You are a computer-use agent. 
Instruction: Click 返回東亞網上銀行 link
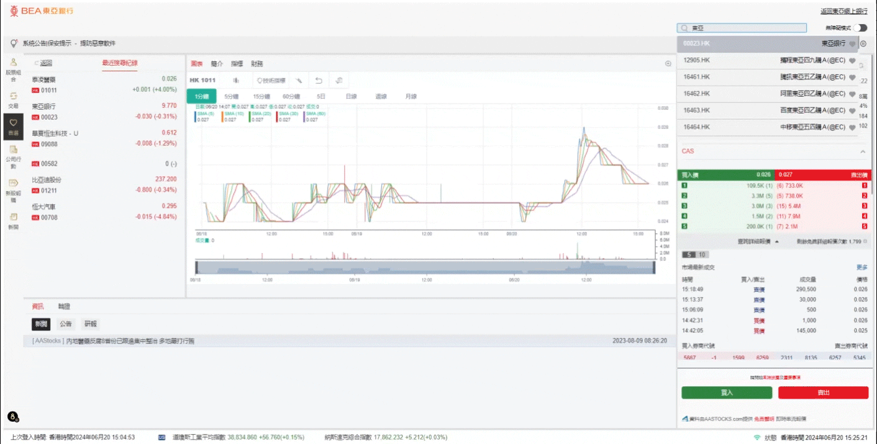(x=844, y=11)
